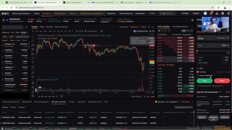Screen dimensions: 232x130
Task: Click the red Шорт button
Action: (222, 81)
